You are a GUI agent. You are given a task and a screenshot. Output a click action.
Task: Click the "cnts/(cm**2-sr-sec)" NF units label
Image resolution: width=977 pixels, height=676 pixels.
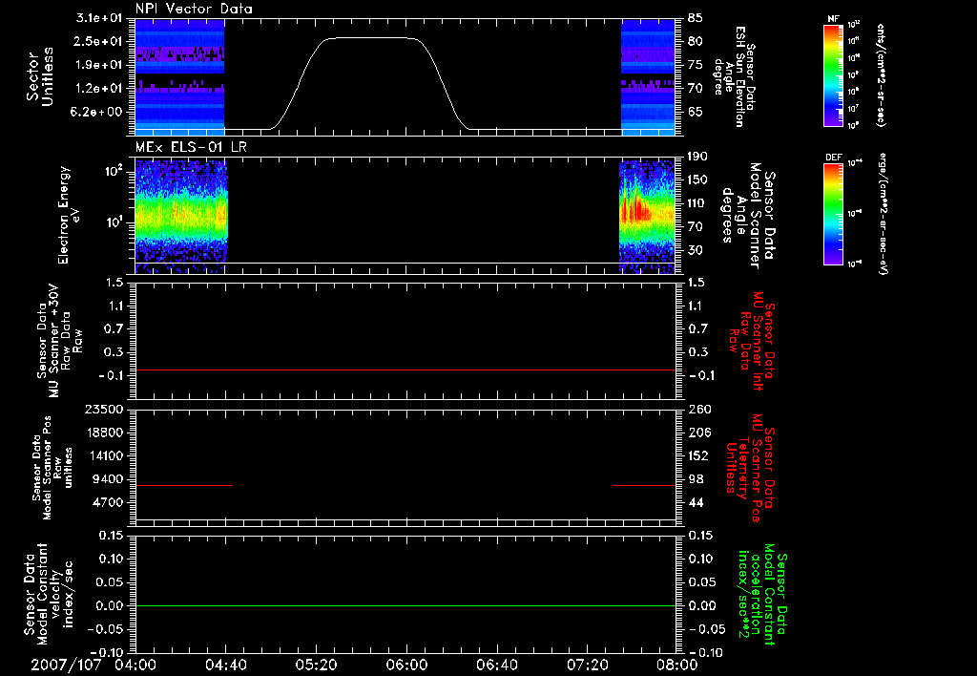tap(881, 74)
